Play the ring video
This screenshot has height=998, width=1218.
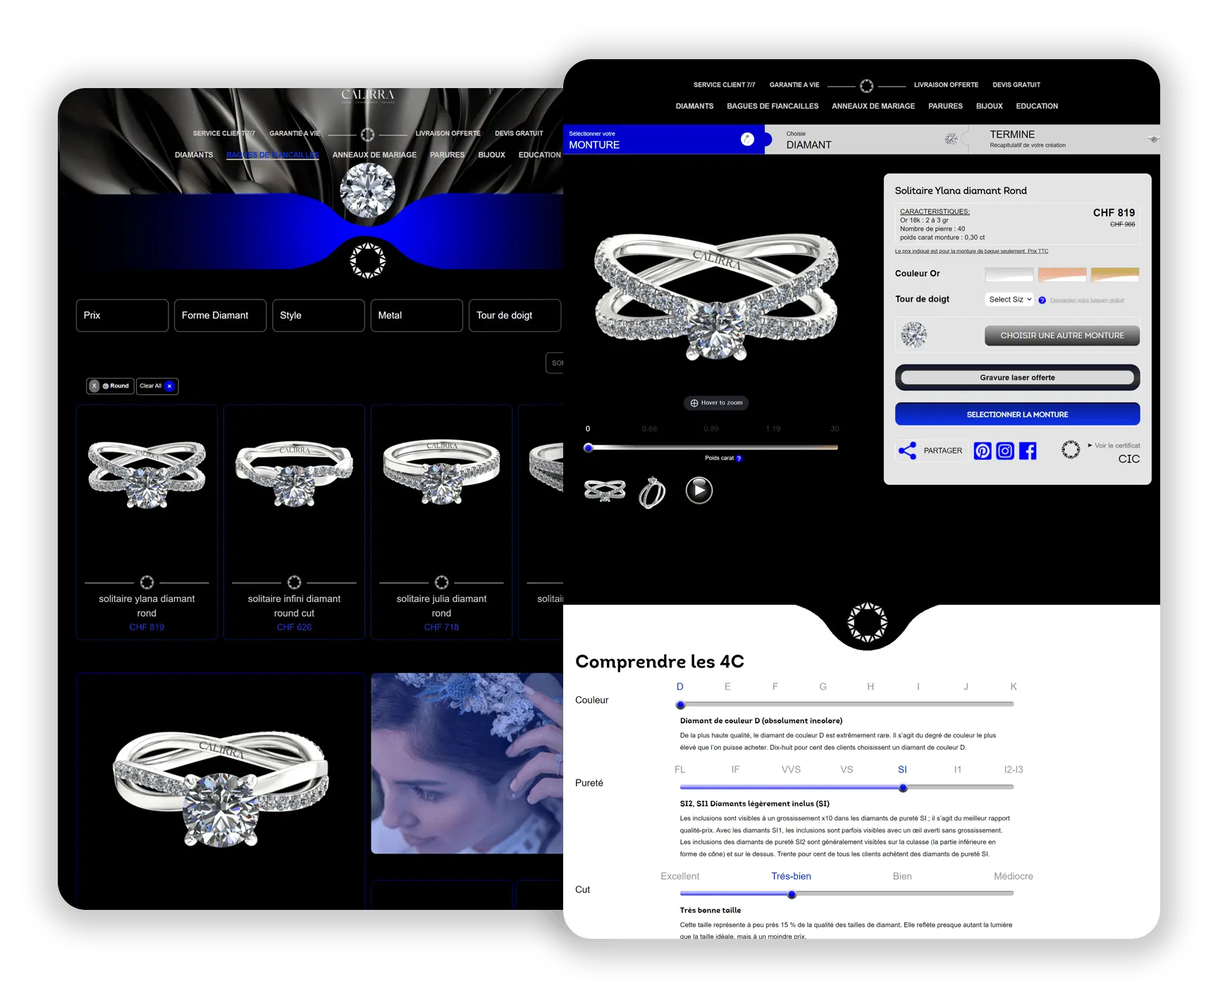699,491
